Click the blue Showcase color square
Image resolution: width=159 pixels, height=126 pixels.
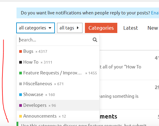(20, 95)
